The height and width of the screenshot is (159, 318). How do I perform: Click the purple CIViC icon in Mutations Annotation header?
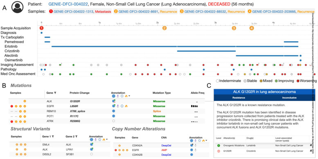coord(118,96)
